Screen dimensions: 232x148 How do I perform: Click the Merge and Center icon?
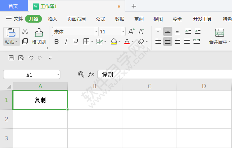[220, 33]
